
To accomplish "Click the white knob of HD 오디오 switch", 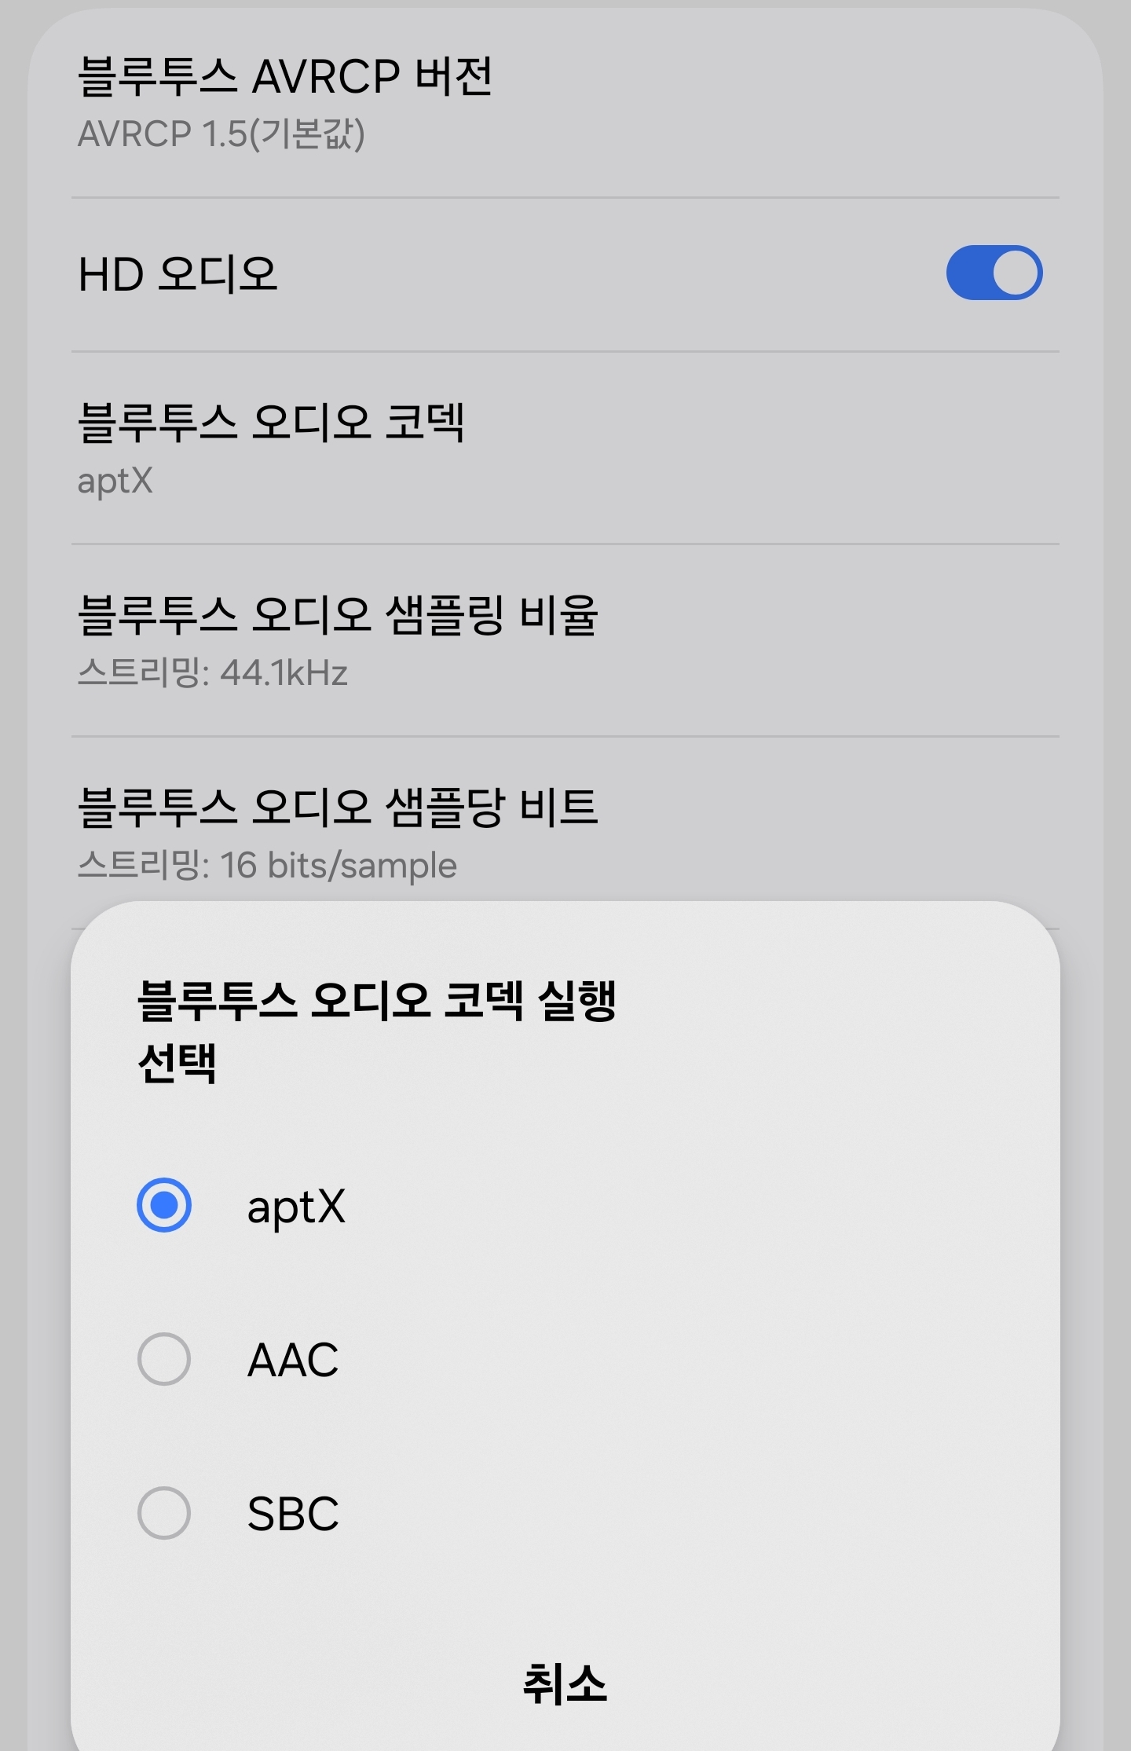I will click(1016, 273).
